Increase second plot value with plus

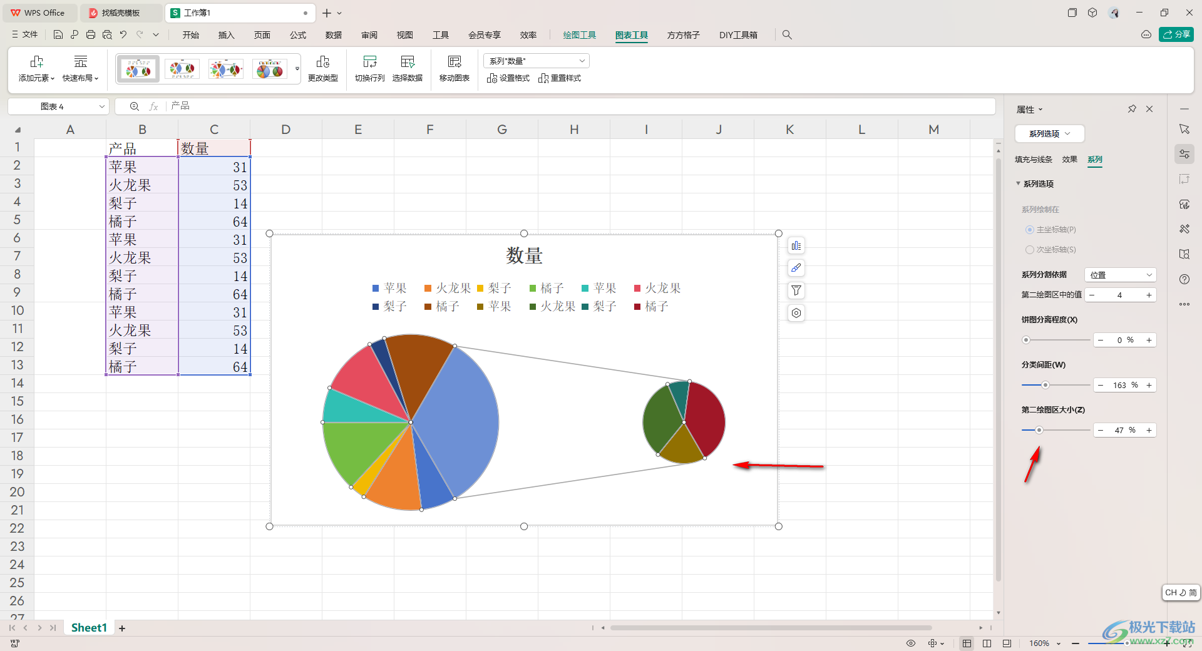[1149, 295]
